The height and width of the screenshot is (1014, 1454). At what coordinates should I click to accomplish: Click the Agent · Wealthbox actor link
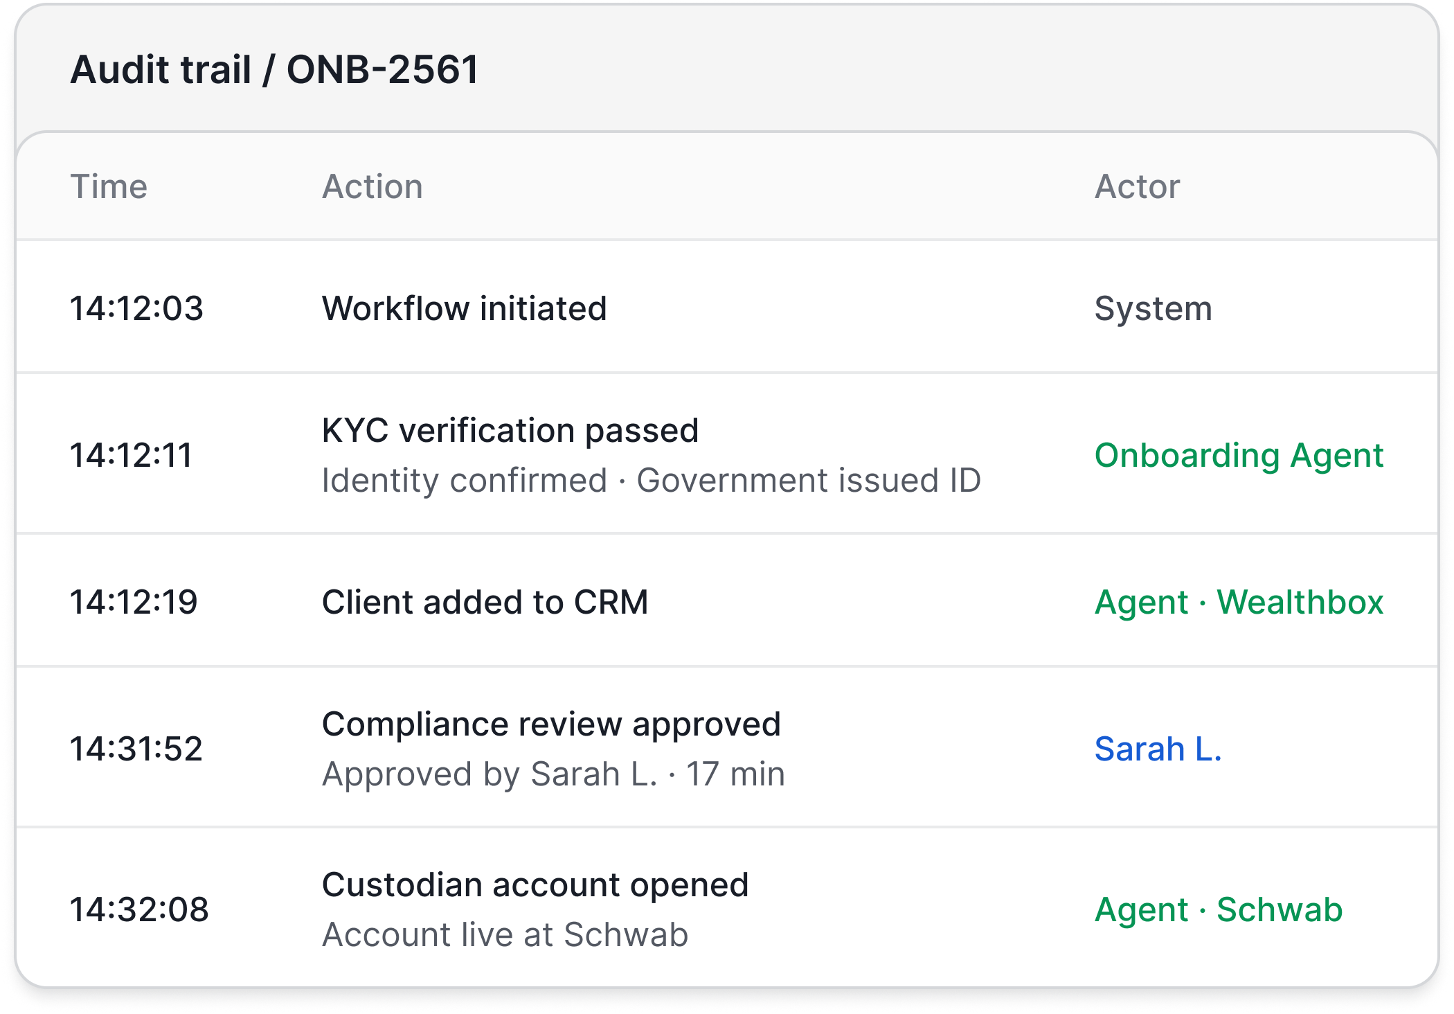pyautogui.click(x=1239, y=603)
